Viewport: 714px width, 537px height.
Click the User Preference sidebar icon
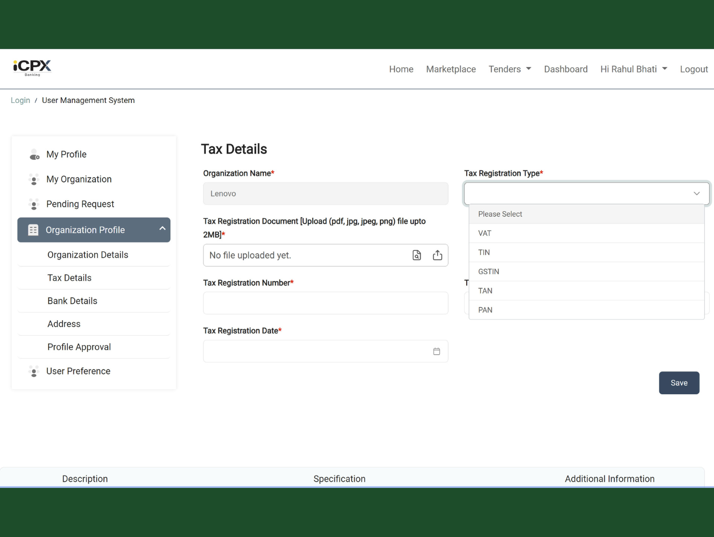(x=34, y=371)
